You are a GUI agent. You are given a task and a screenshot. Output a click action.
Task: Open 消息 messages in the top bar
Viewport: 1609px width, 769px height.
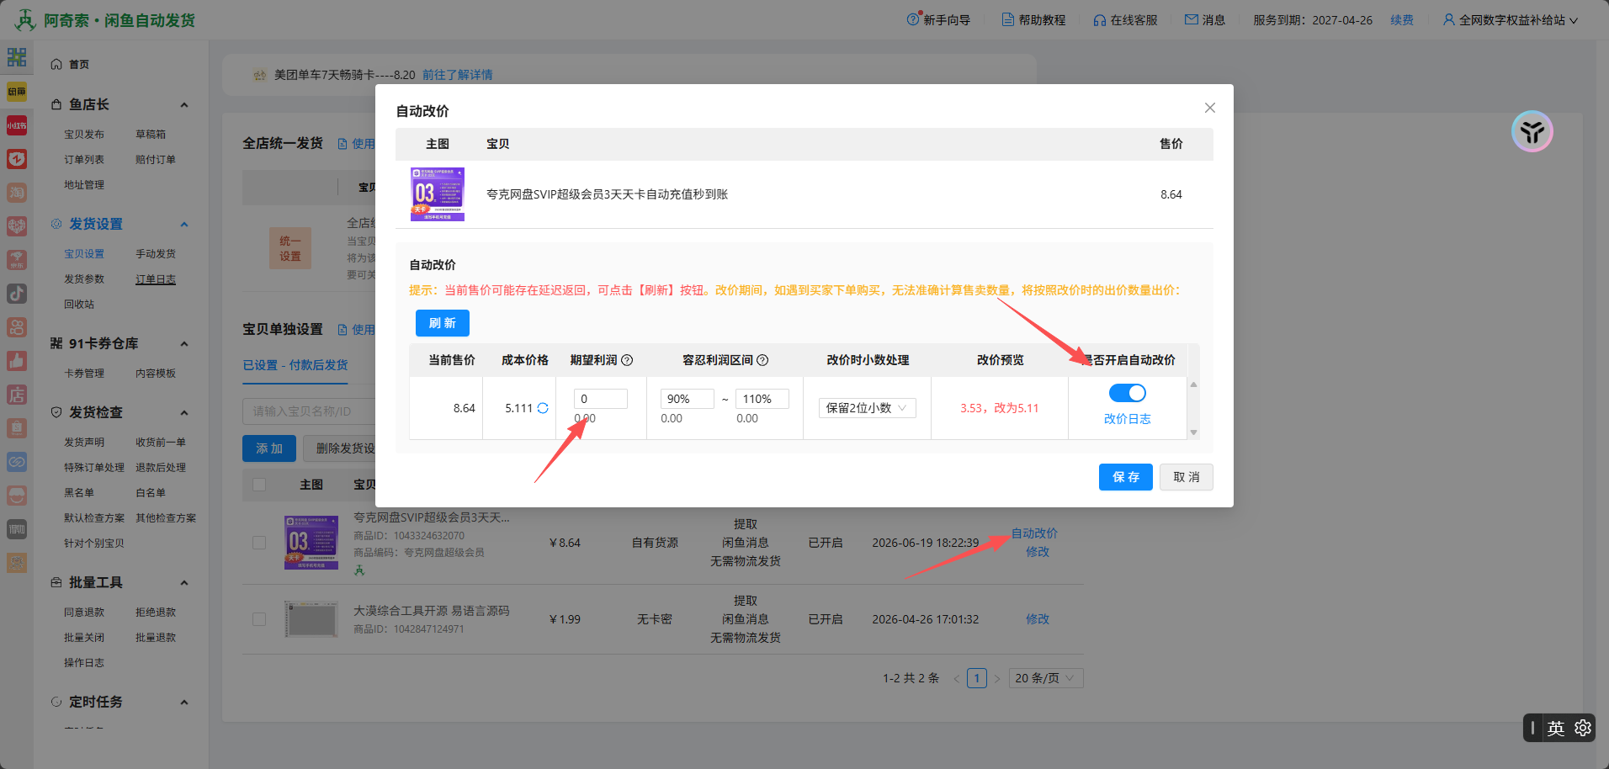click(1205, 20)
